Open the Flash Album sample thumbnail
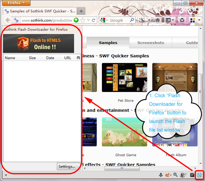Image resolution: width=205 pixels, height=181 pixels. click(175, 132)
